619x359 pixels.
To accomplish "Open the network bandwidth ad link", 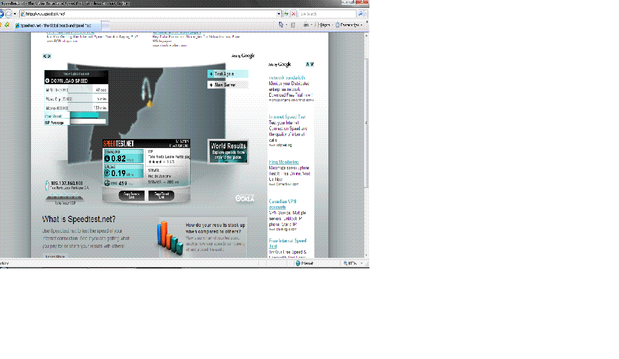I will 287,77.
